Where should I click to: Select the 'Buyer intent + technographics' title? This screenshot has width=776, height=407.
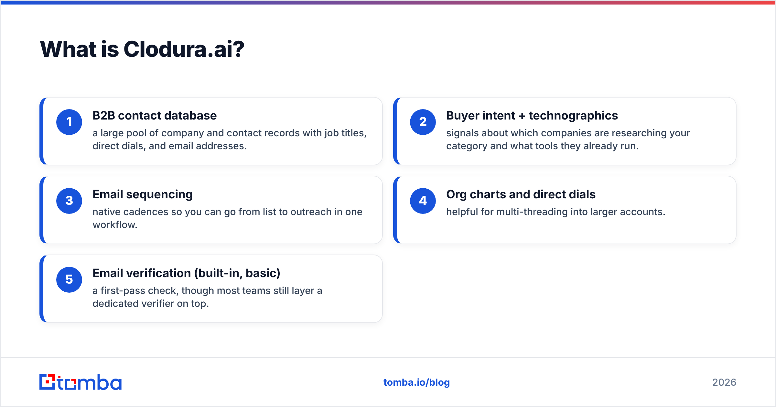point(532,116)
